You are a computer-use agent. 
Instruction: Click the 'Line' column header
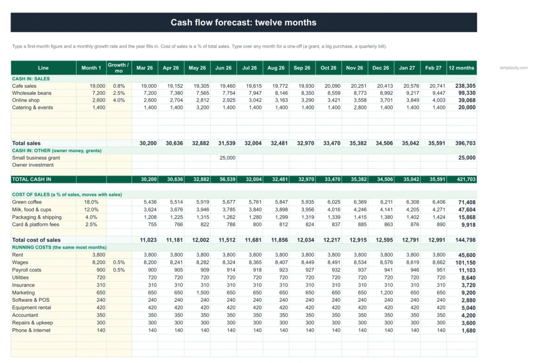coord(43,68)
